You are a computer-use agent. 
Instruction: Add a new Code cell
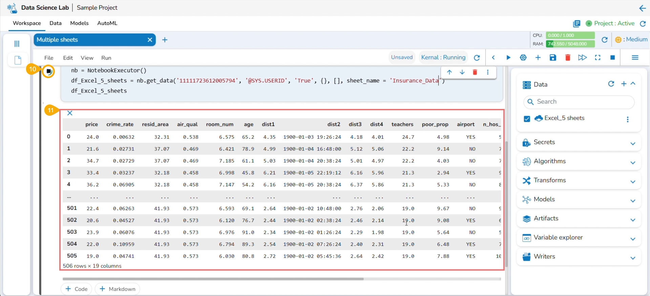click(77, 289)
